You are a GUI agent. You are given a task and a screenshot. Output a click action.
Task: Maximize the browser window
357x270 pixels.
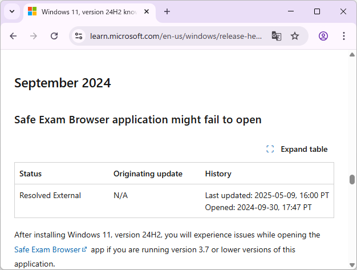[x=317, y=11]
